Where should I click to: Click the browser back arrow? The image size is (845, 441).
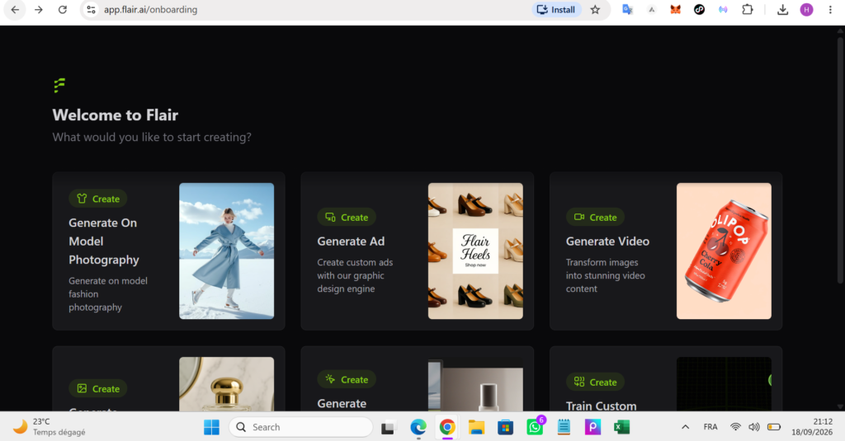(15, 10)
